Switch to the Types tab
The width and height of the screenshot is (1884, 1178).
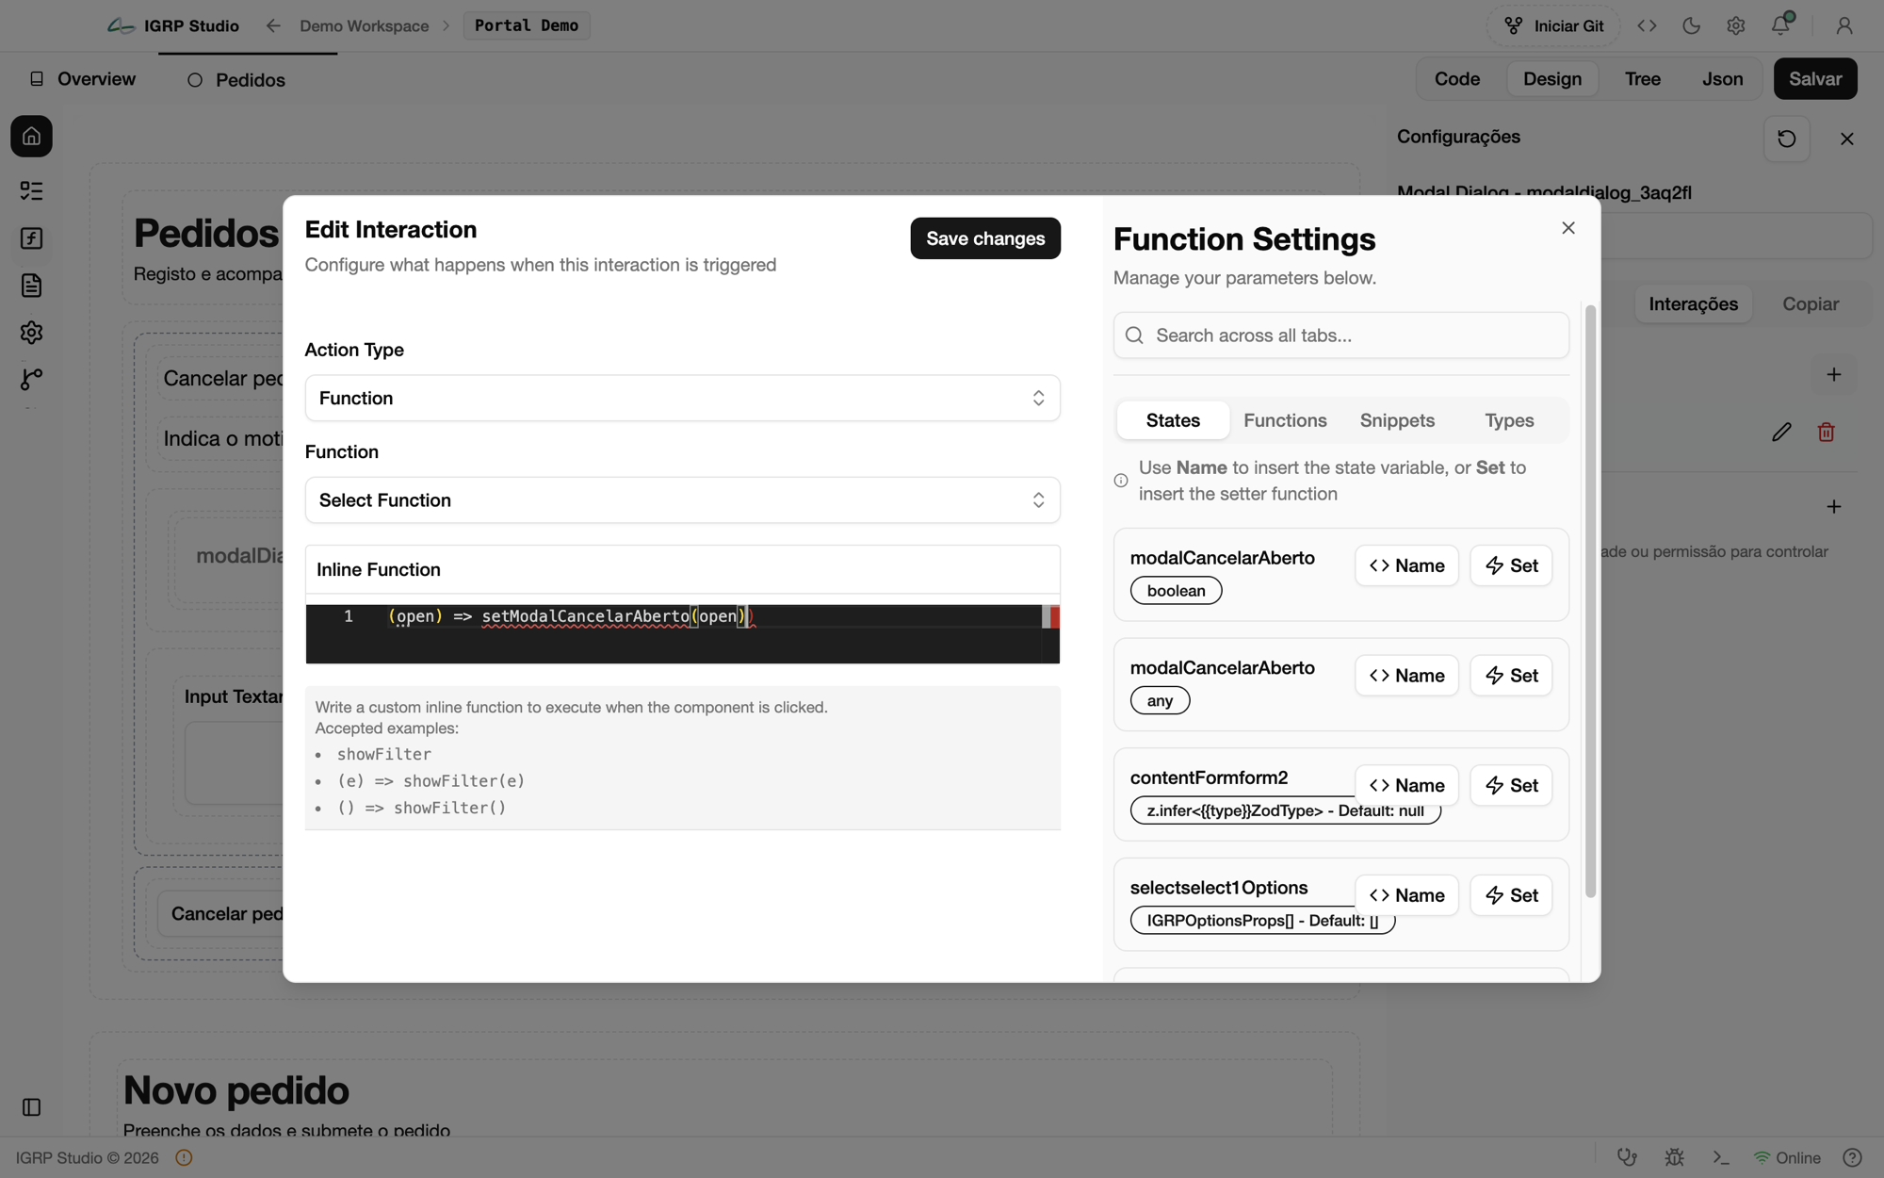[1509, 420]
